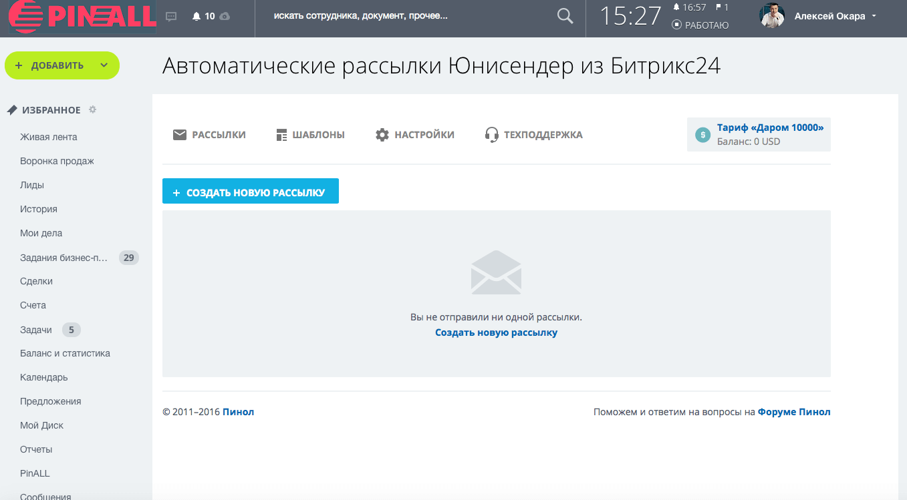This screenshot has width=907, height=500.
Task: Open Воронка продаж in sidebar
Action: (x=57, y=161)
